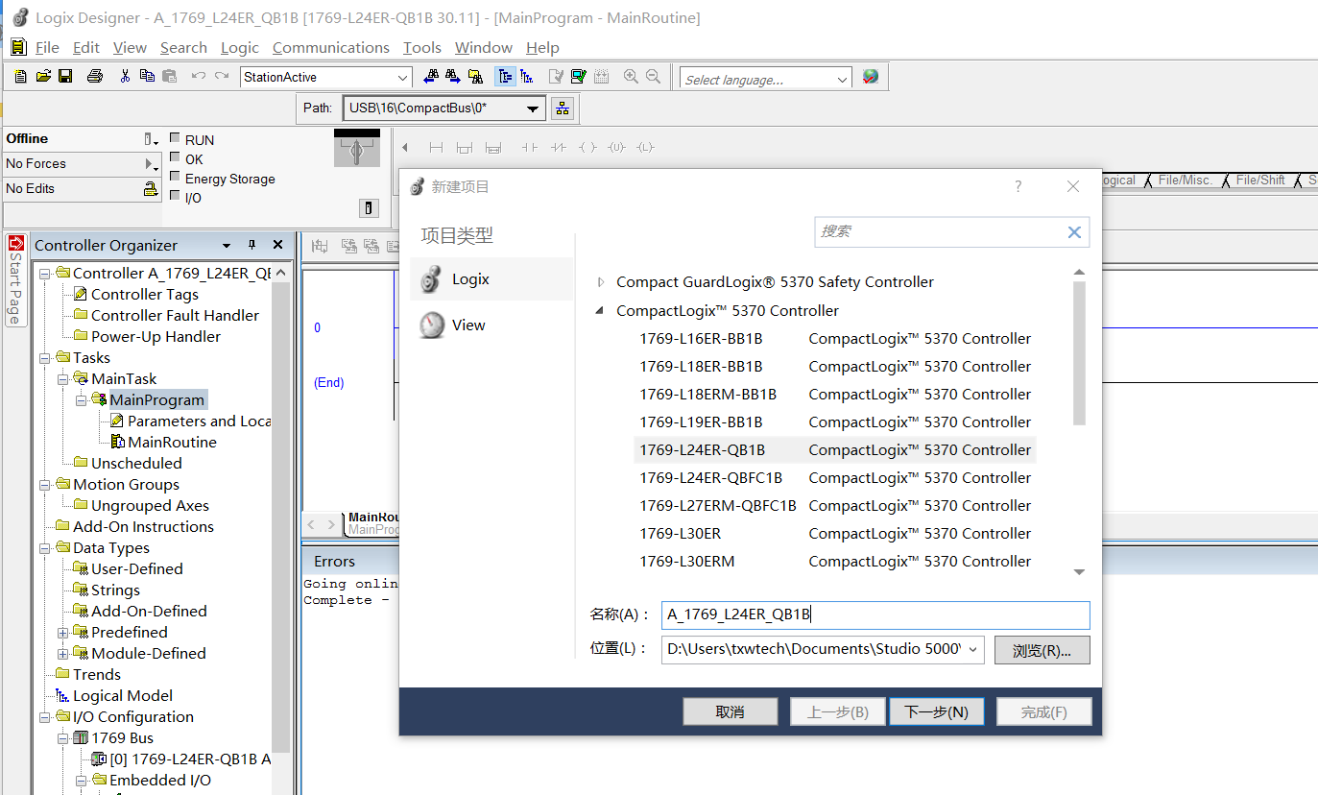Image resolution: width=1318 pixels, height=795 pixels.
Task: Toggle the Controller Organizer toolbar icon
Action: coord(505,77)
